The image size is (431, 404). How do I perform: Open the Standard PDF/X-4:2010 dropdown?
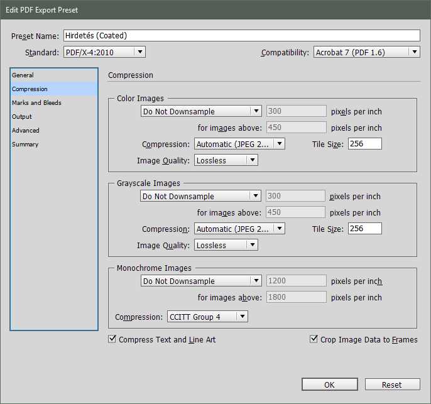(104, 52)
